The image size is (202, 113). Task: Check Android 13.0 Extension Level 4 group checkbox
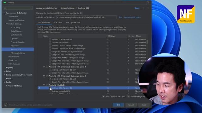point(47,67)
